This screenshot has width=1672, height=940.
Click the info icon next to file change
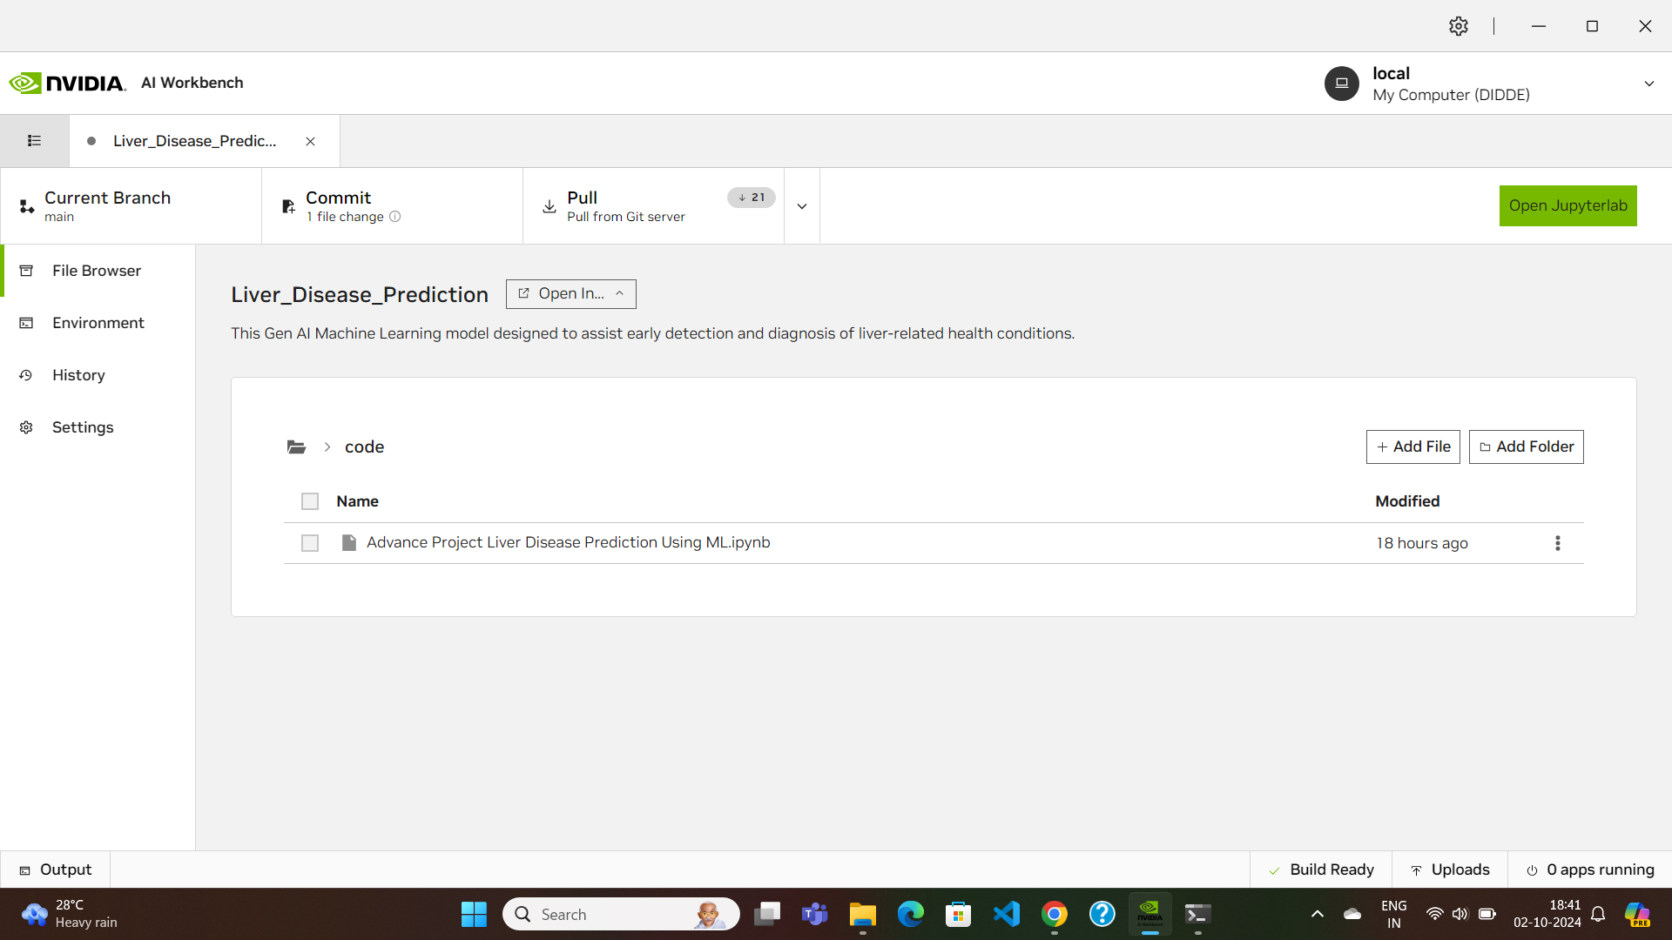[x=395, y=217]
